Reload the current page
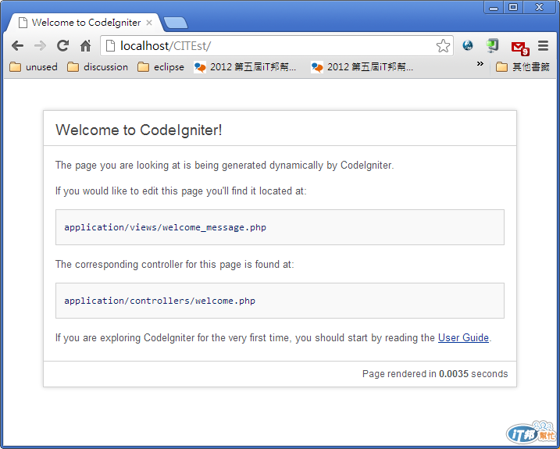This screenshot has height=449, width=560. (63, 46)
